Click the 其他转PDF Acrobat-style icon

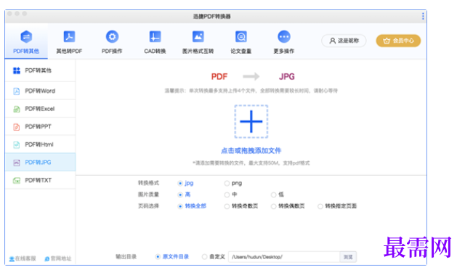tap(69, 37)
